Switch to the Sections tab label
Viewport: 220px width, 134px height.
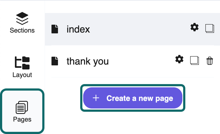coord(22,30)
